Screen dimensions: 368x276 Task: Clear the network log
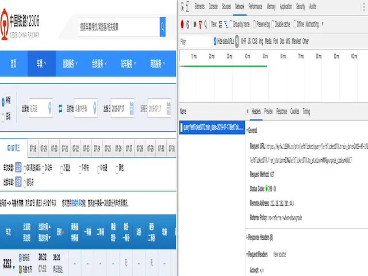[188, 24]
